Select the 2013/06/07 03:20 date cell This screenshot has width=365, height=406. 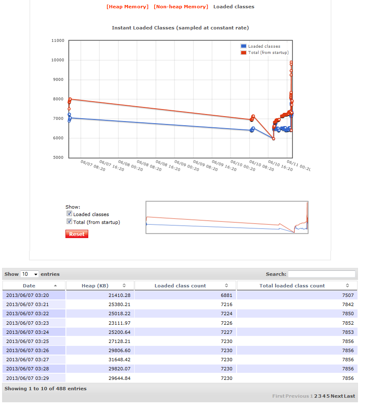34,295
